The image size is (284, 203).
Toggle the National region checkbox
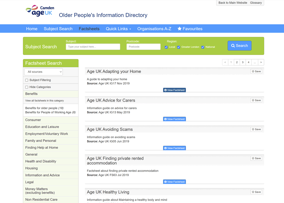(x=203, y=47)
